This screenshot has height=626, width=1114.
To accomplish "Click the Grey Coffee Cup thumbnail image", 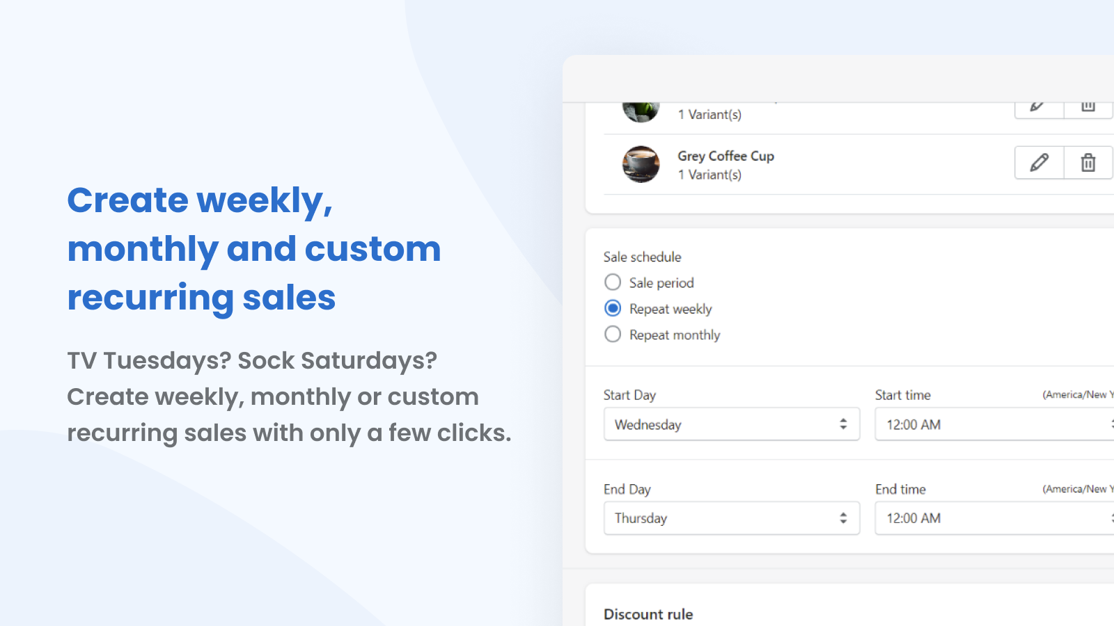I will 641,164.
